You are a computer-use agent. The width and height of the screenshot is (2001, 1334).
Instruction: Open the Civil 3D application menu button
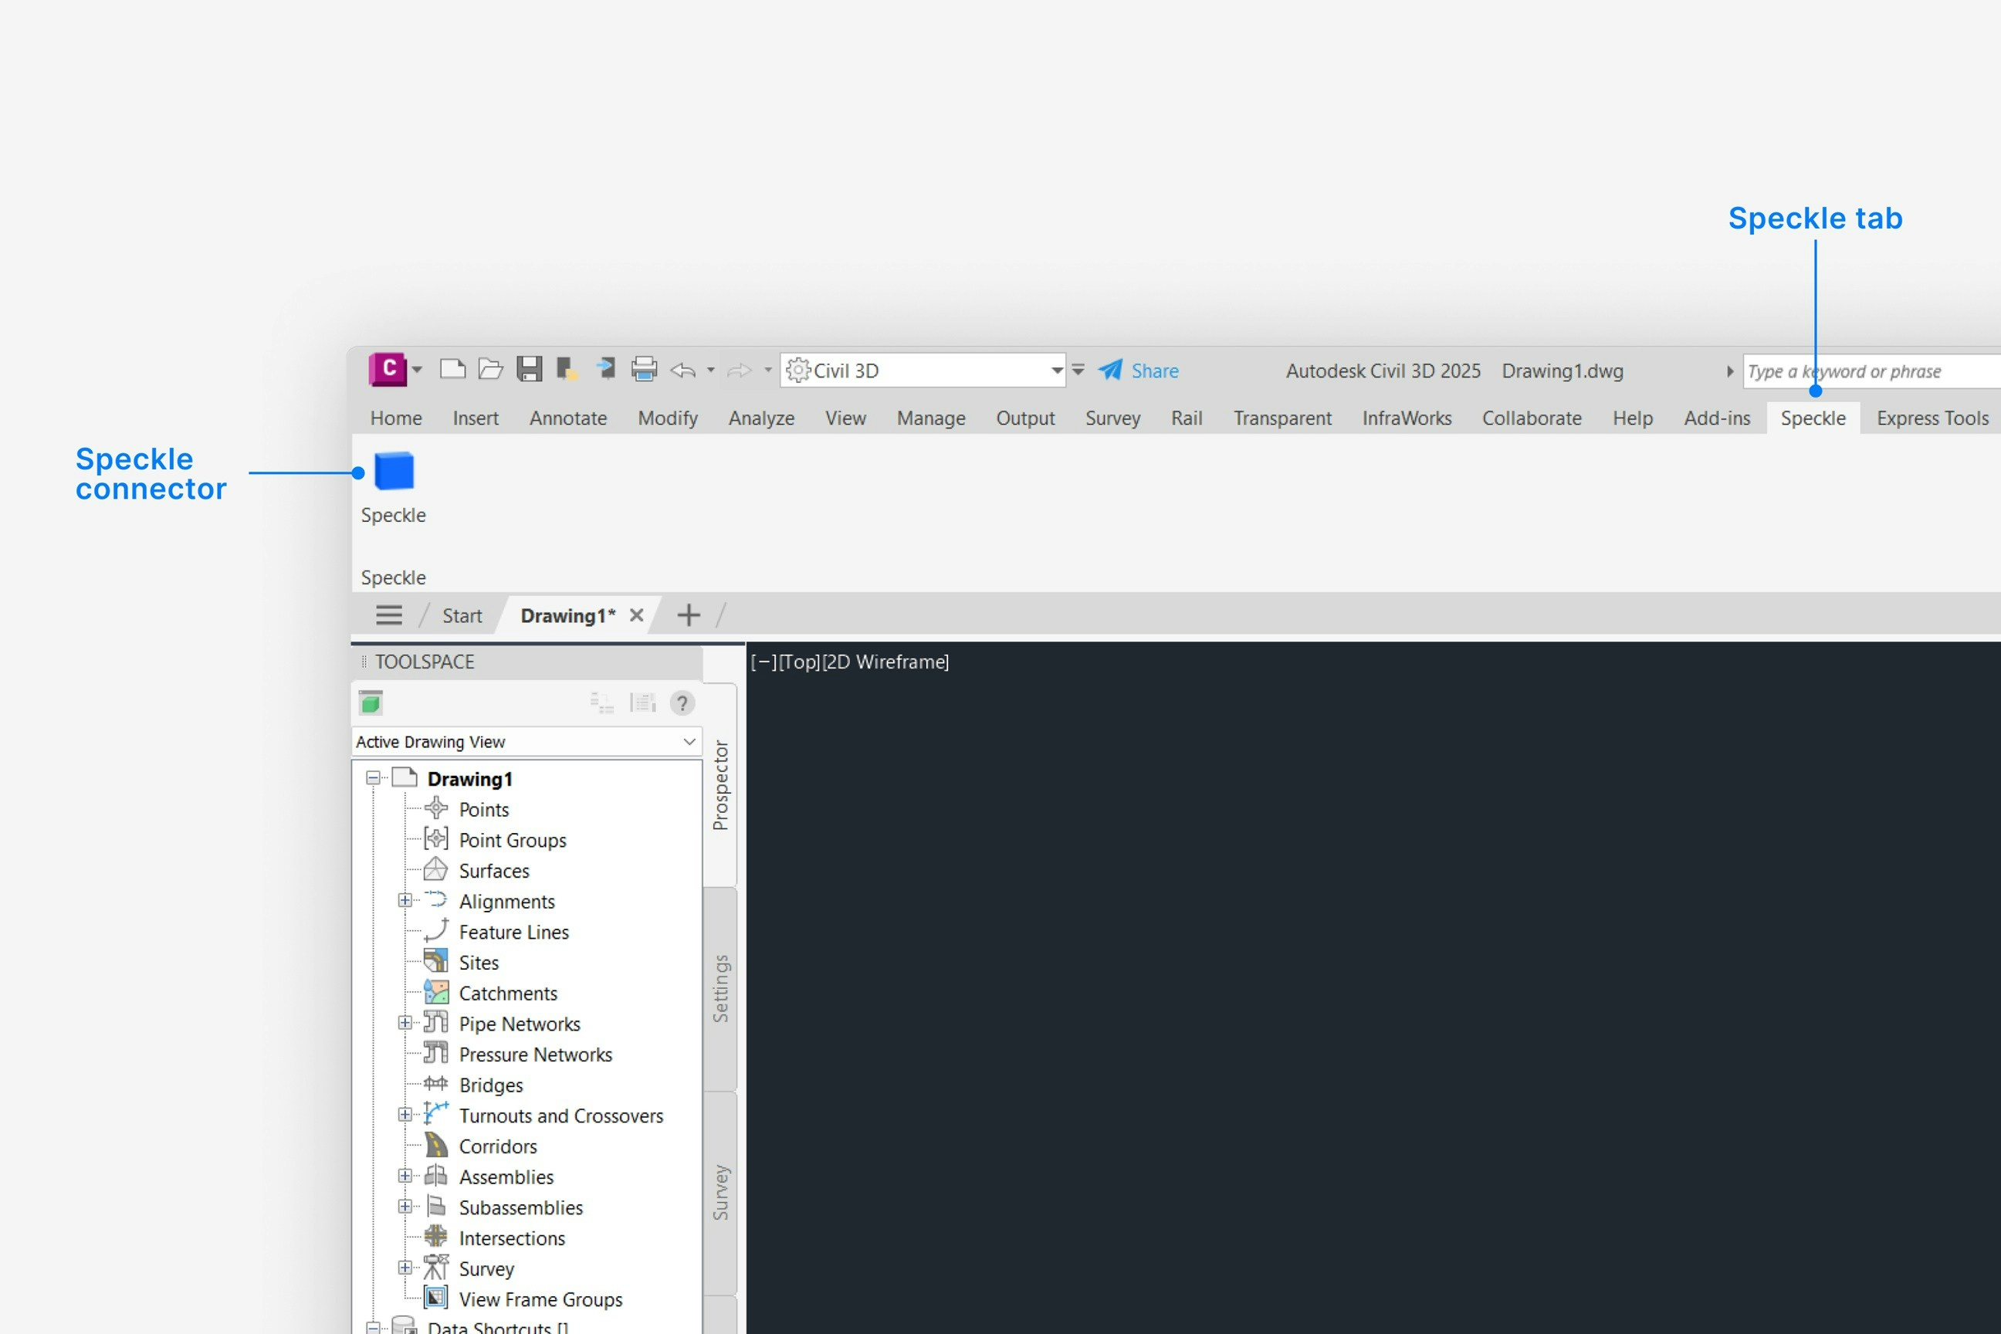coord(388,369)
